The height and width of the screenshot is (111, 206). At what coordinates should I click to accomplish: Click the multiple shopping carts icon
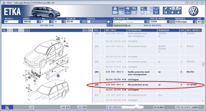156,9
